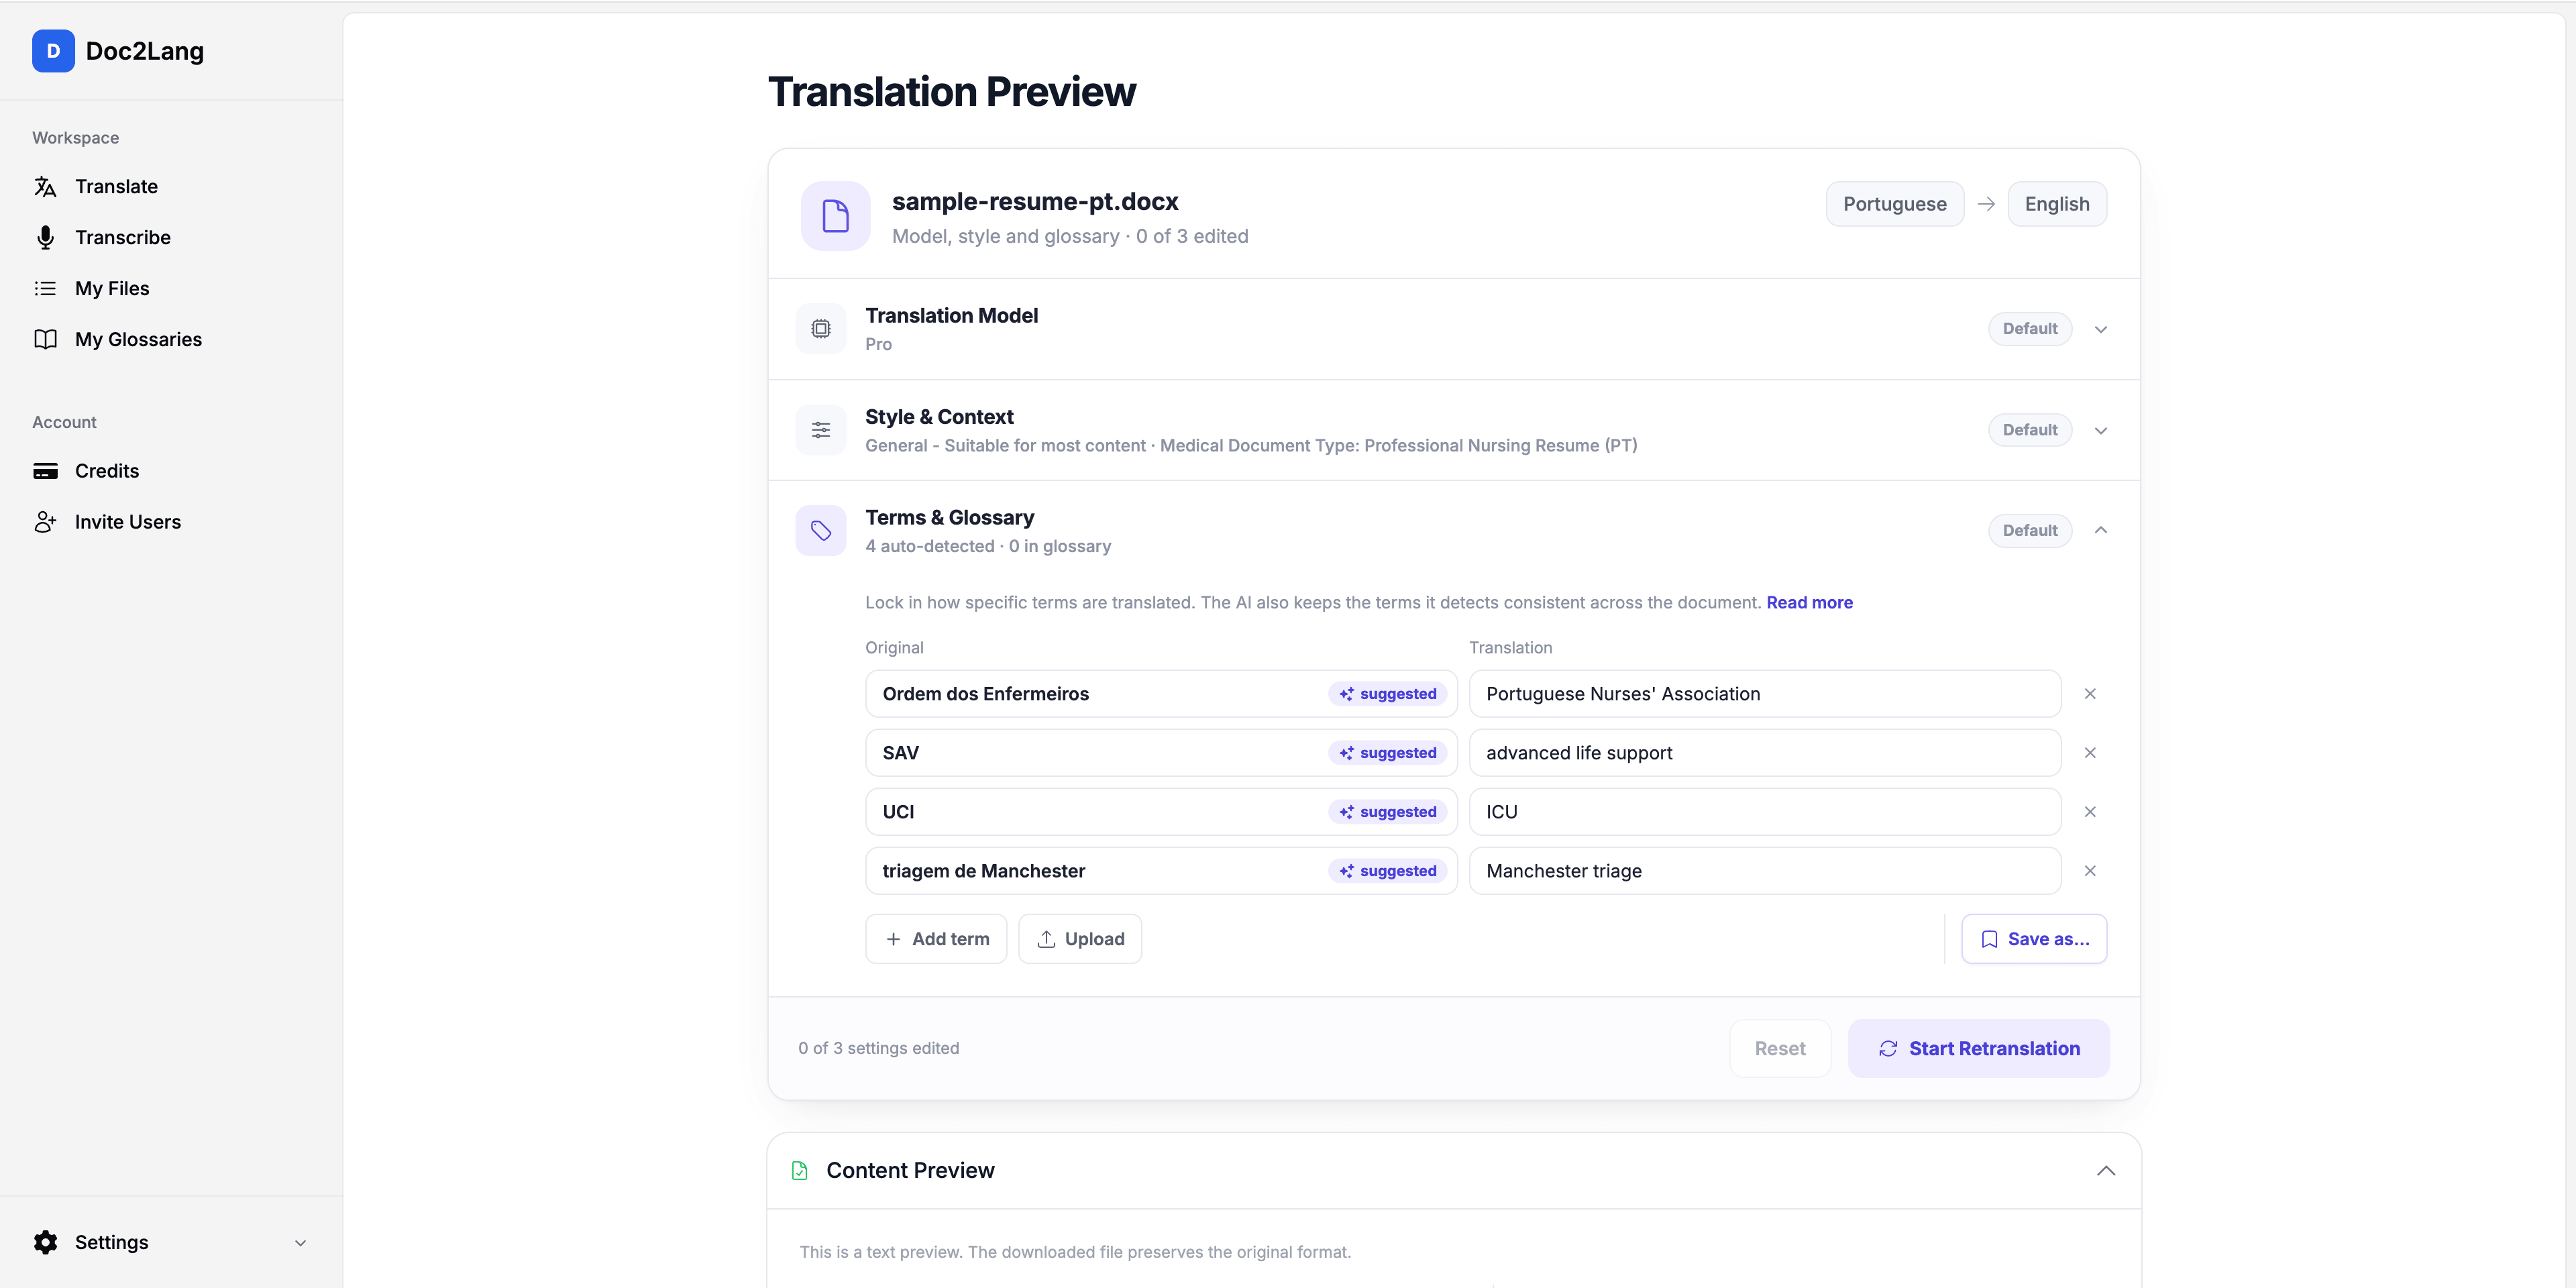Select the Portuguese source language chip
The image size is (2576, 1288).
[x=1894, y=204]
